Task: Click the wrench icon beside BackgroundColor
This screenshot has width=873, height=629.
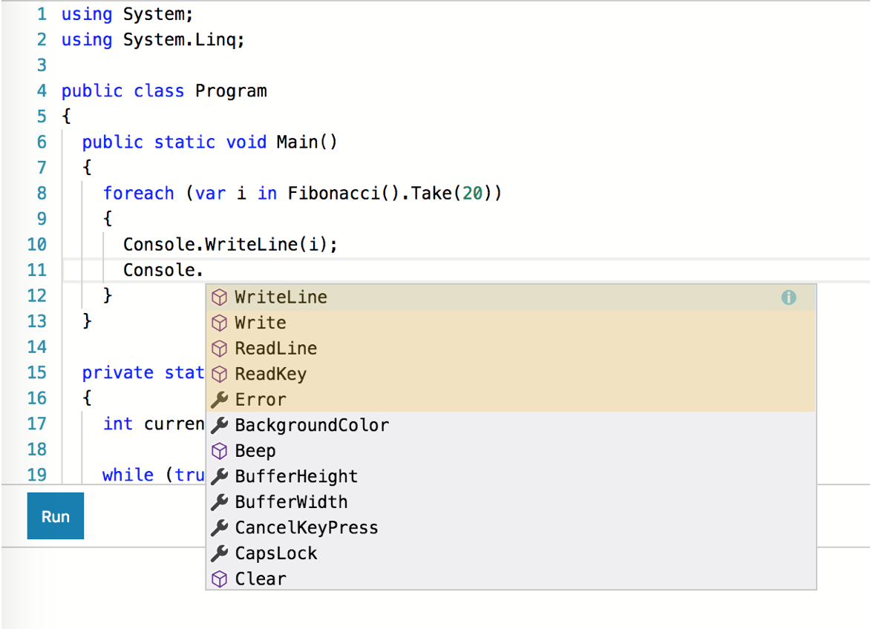Action: pos(219,425)
